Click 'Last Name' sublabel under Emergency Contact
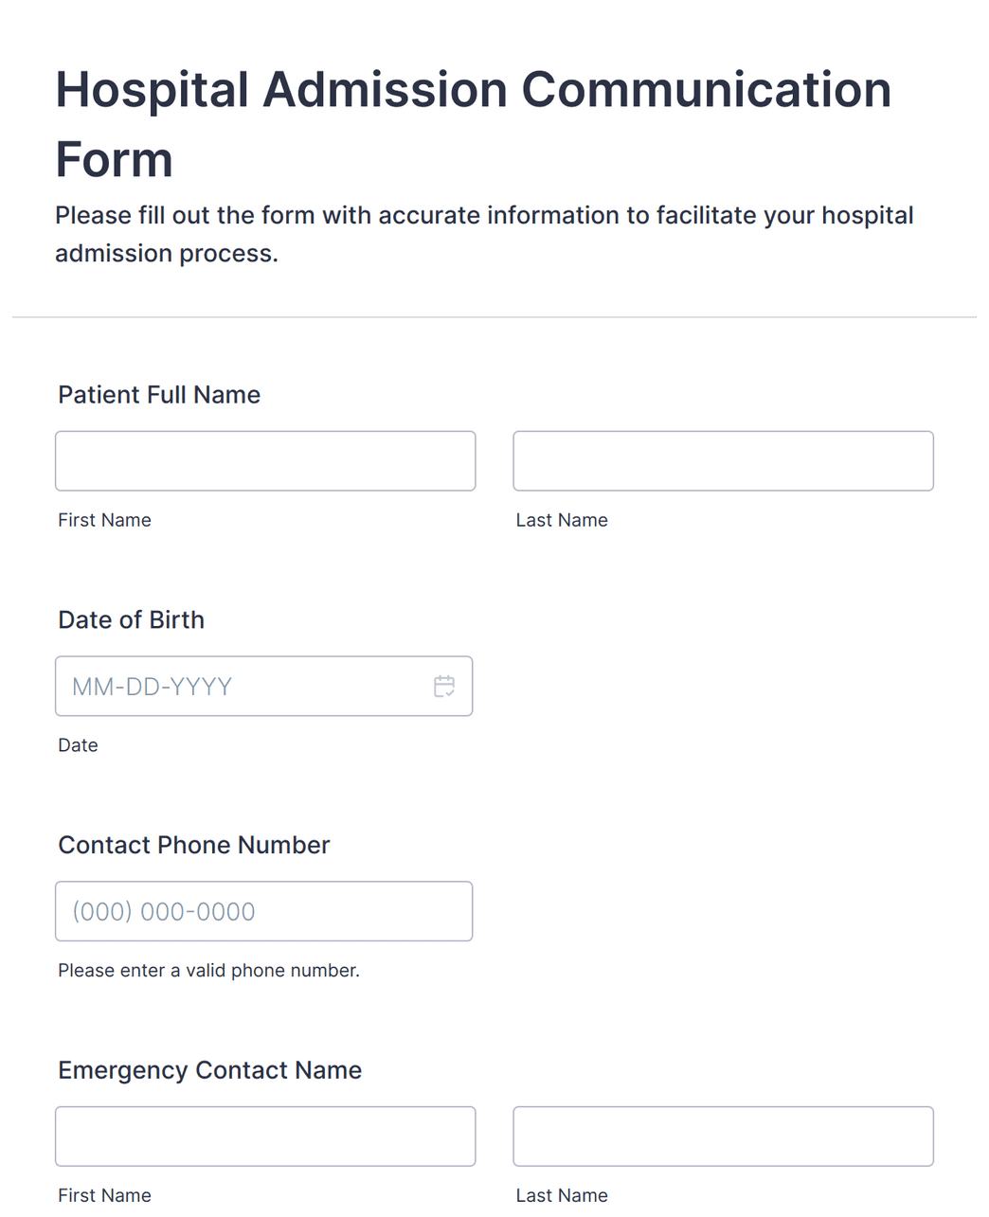This screenshot has height=1217, width=989. pos(562,1195)
